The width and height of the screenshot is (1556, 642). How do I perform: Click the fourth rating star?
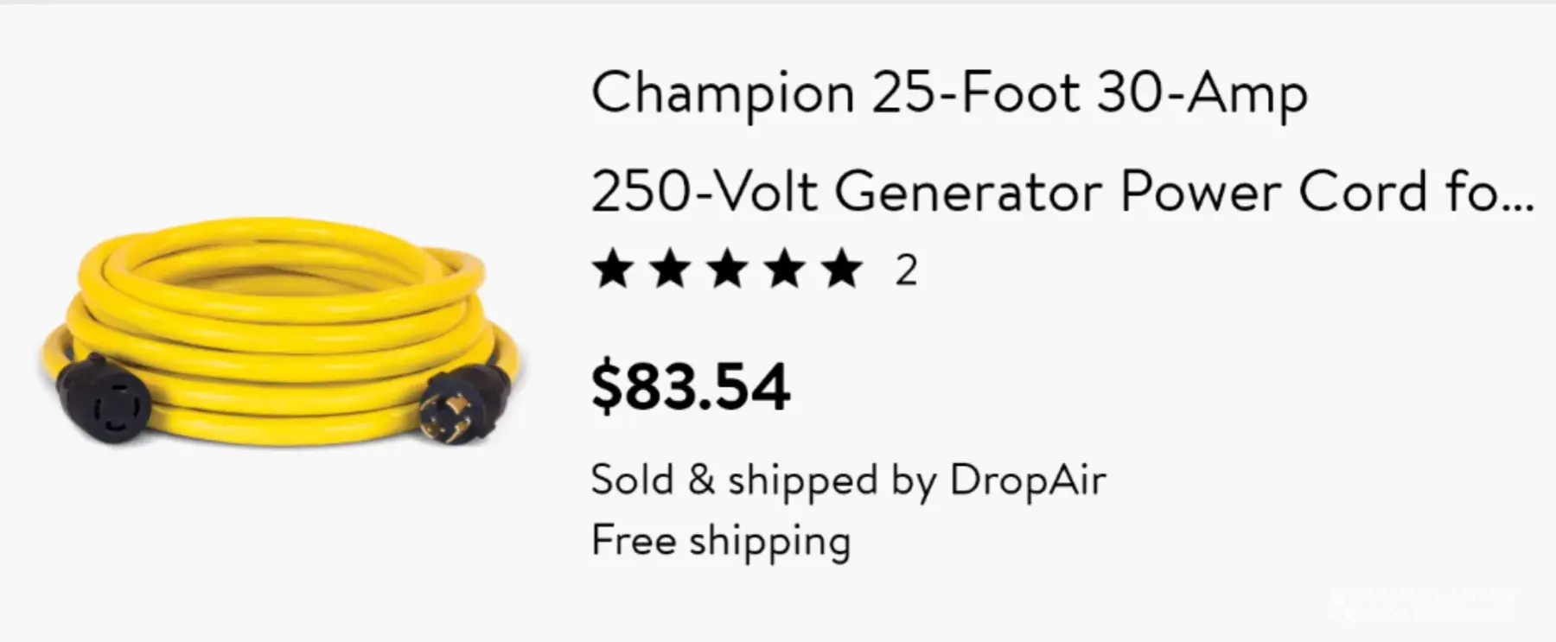[x=785, y=270]
